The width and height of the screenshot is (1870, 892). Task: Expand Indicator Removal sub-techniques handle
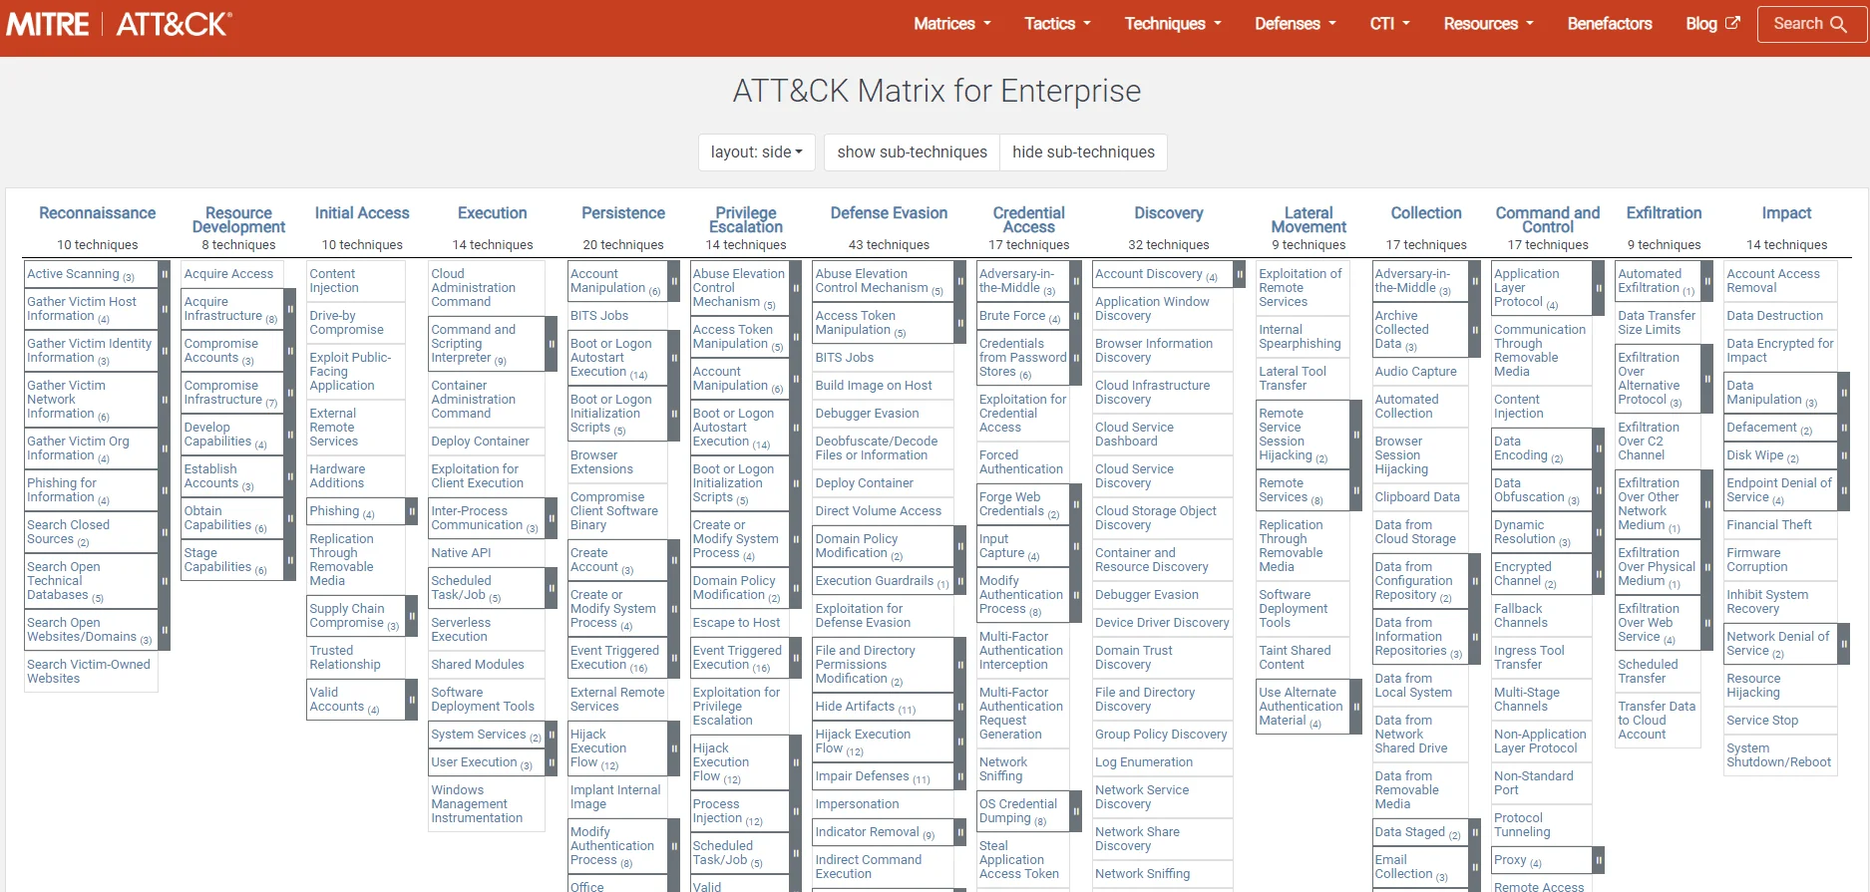pos(960,832)
